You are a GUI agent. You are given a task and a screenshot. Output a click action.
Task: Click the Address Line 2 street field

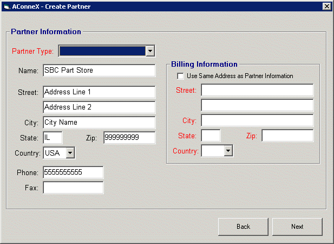tap(99, 107)
